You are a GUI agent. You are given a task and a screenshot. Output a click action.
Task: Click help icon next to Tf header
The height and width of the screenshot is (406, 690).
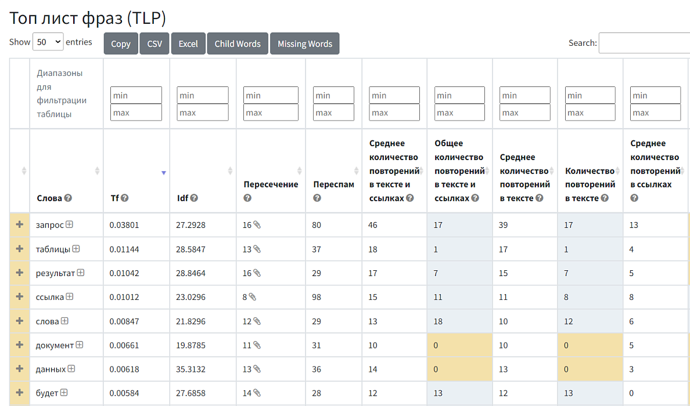(x=124, y=198)
